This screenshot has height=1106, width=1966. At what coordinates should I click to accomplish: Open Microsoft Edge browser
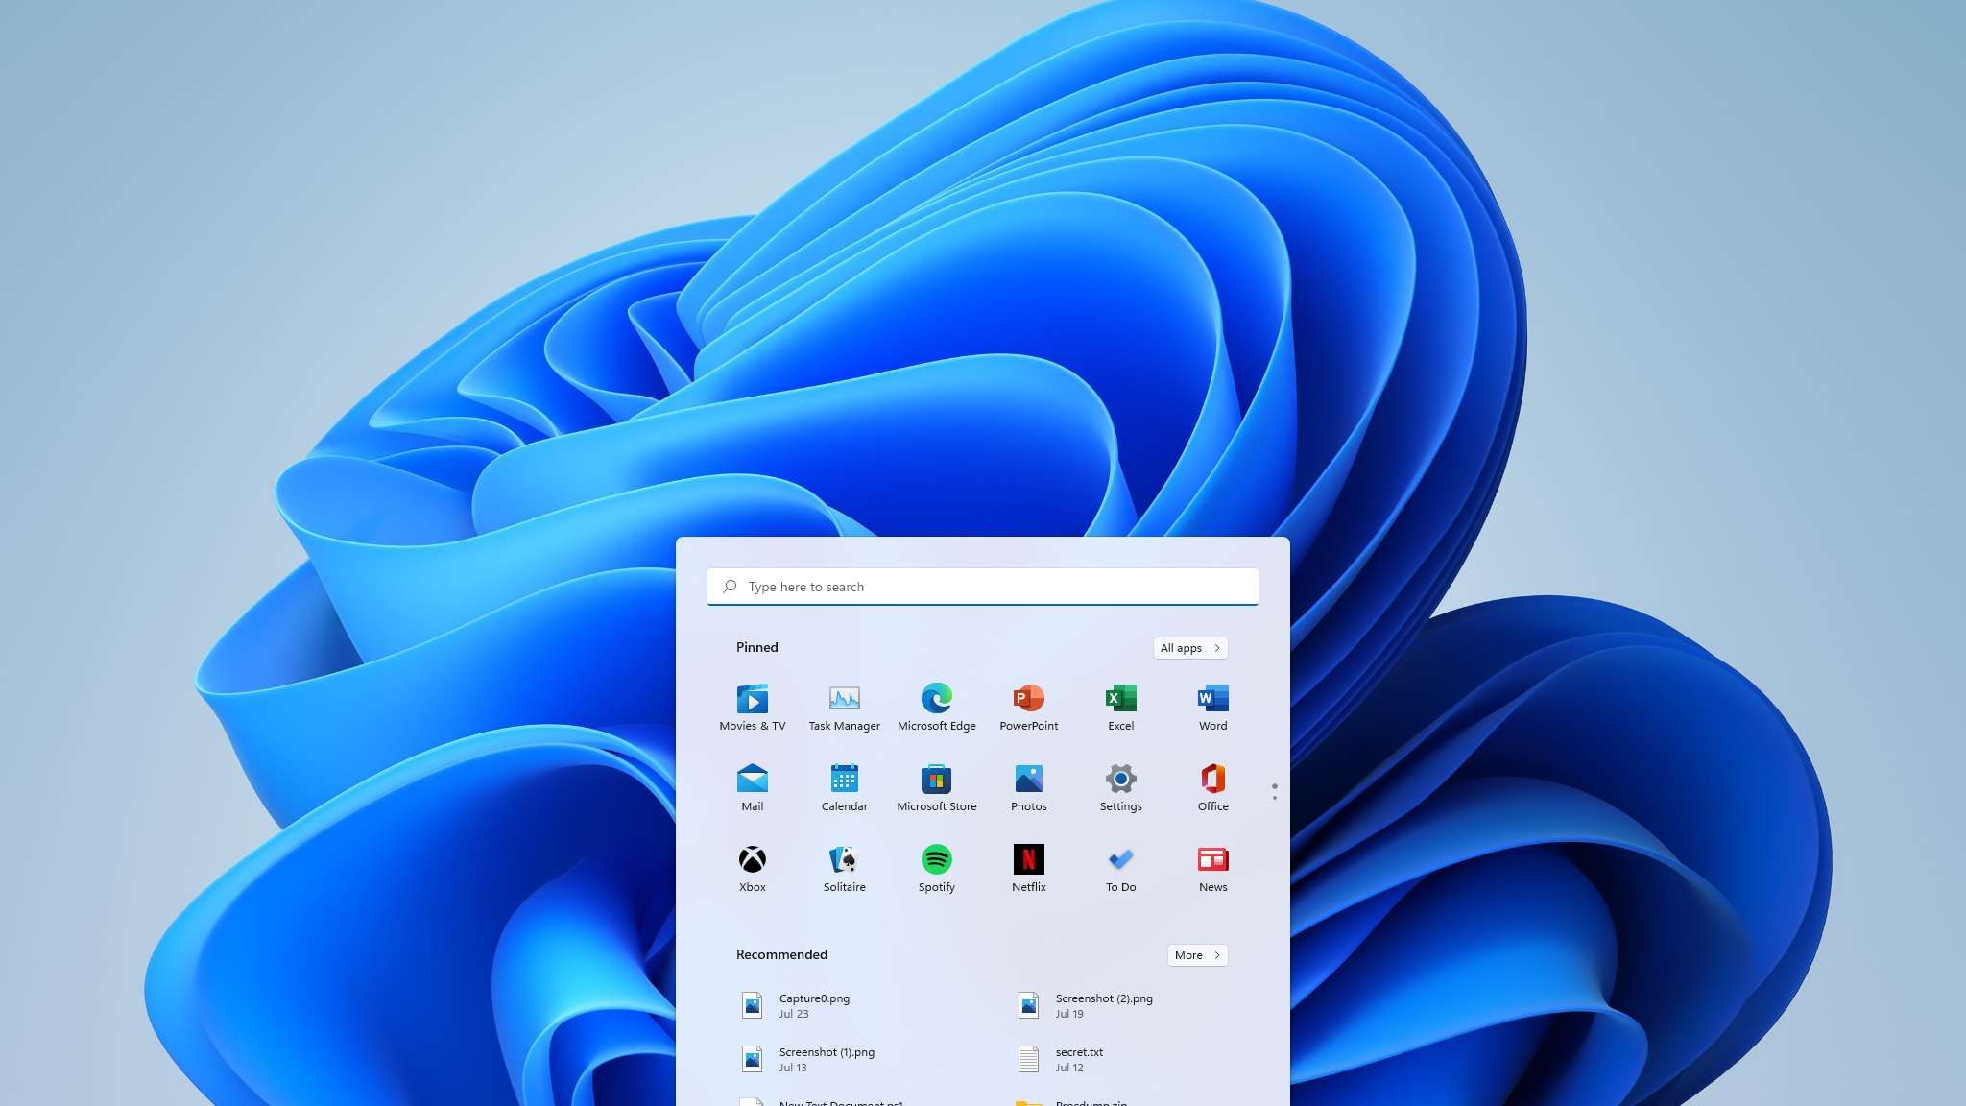pos(936,708)
